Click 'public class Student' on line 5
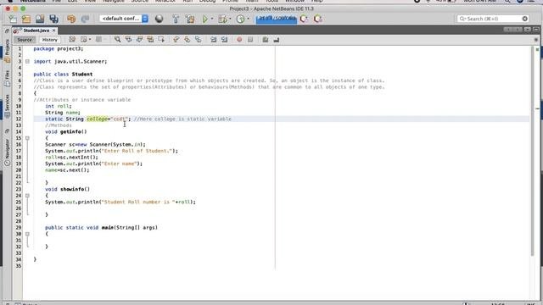This screenshot has width=543, height=305. point(63,75)
